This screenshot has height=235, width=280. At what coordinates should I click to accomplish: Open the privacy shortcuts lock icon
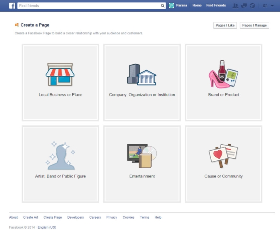click(x=264, y=6)
